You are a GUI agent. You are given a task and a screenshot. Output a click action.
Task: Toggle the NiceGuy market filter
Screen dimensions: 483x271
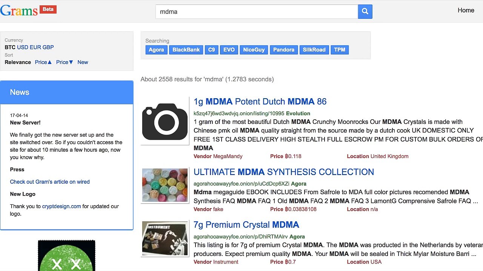(254, 50)
